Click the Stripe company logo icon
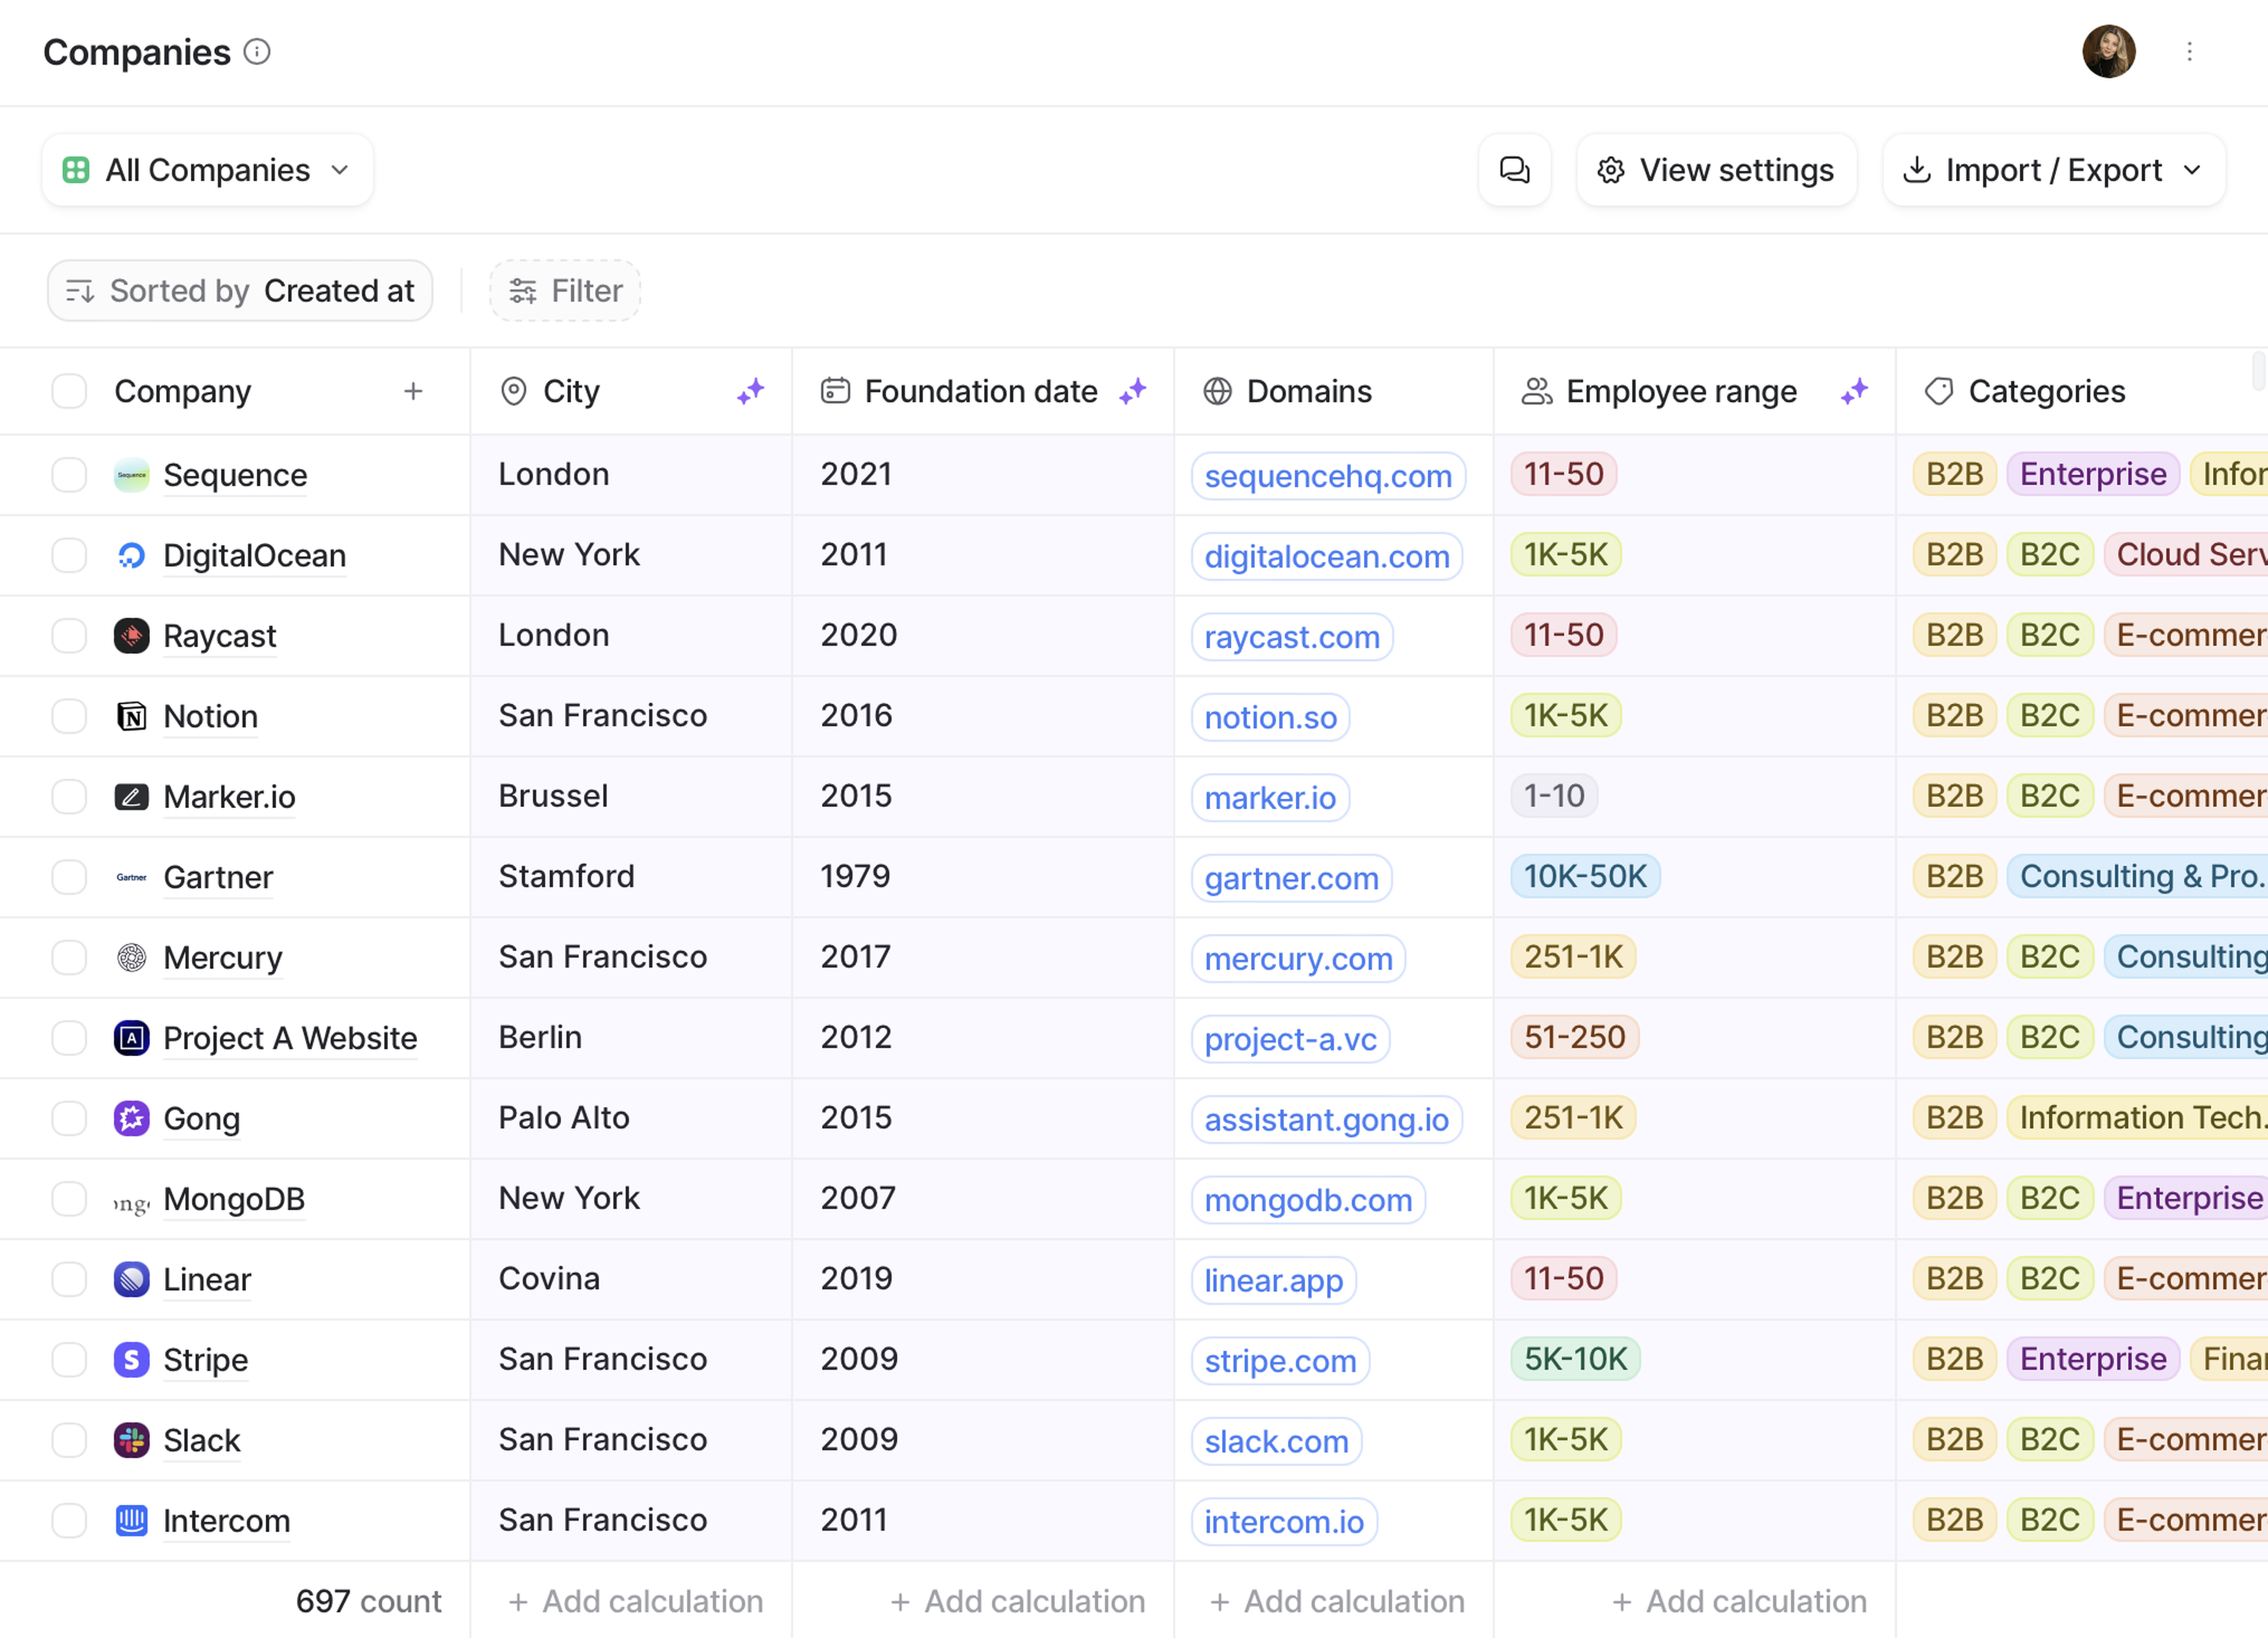2268x1638 pixels. [131, 1360]
